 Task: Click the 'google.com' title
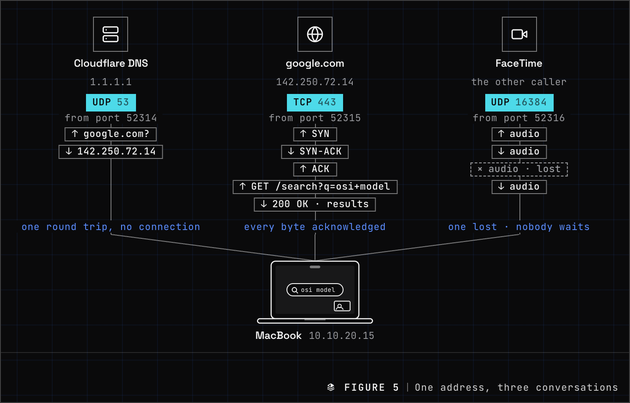[315, 64]
